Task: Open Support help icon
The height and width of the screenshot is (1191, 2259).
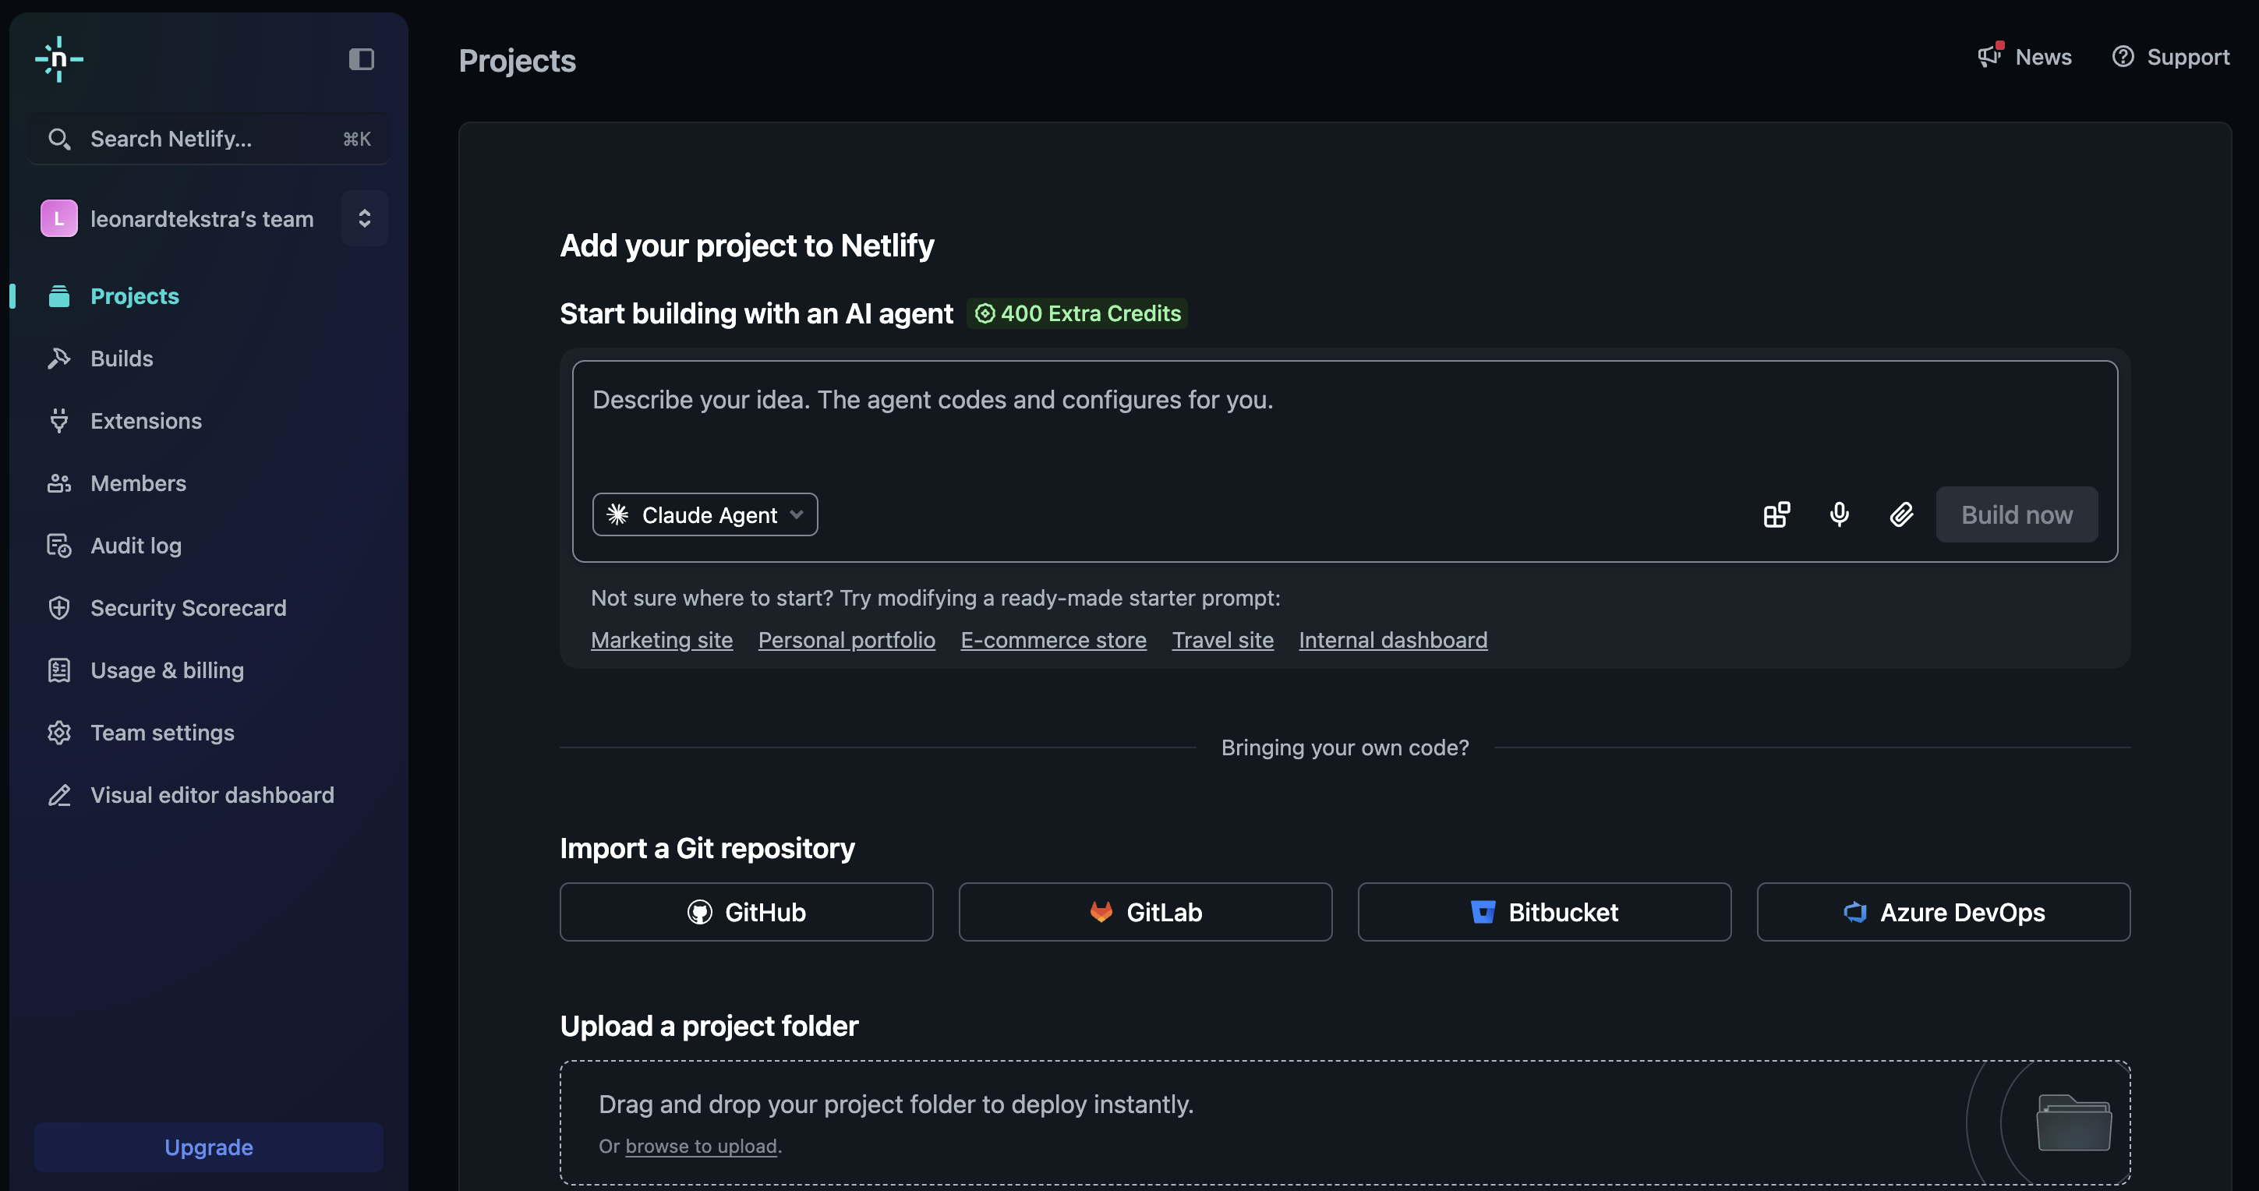Action: (x=2122, y=57)
